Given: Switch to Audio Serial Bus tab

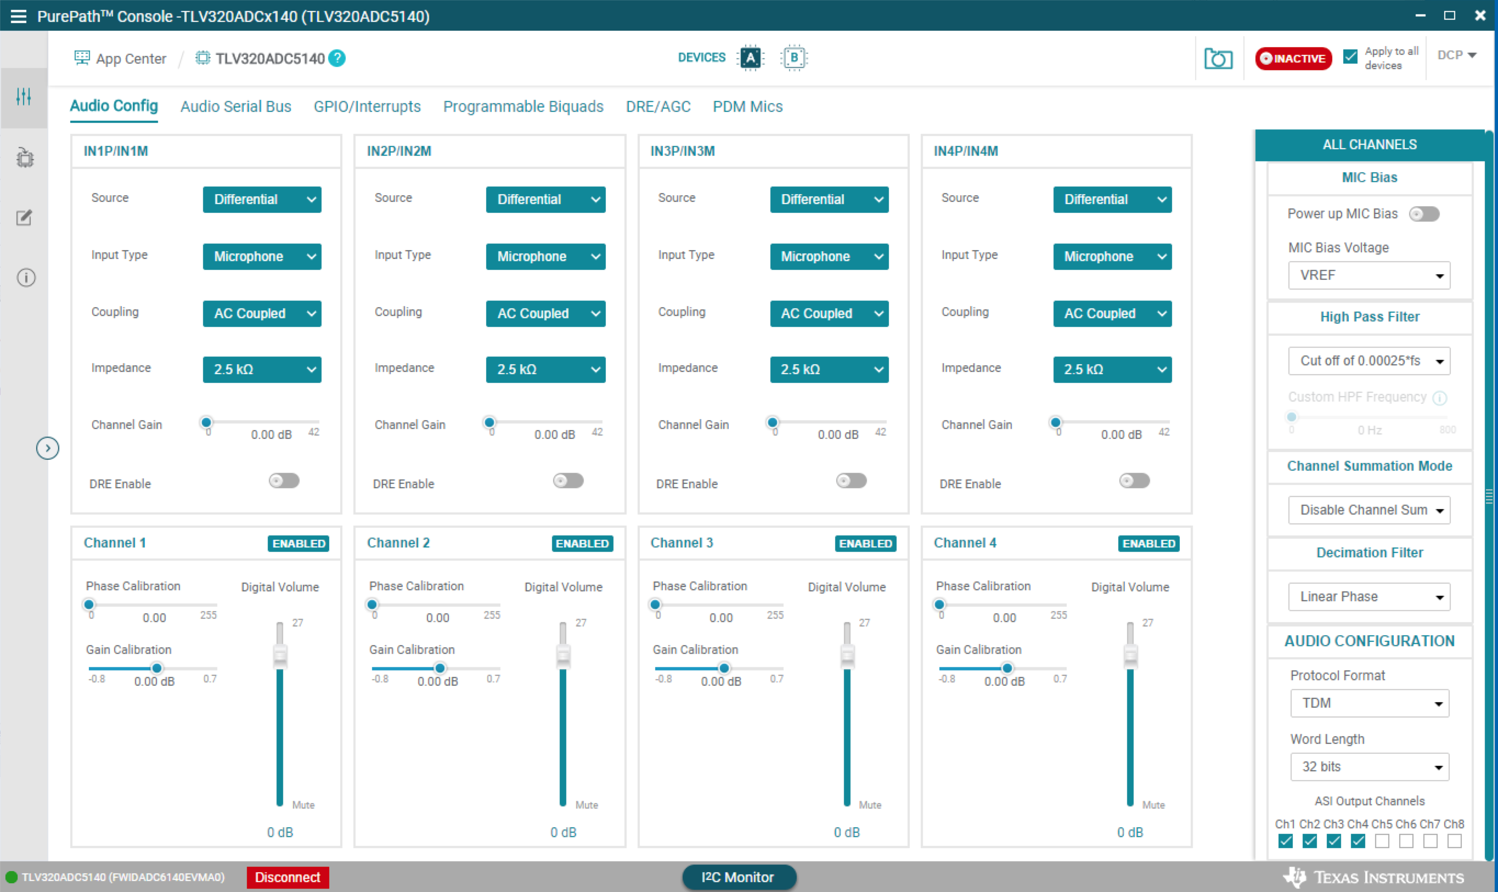Looking at the screenshot, I should coord(235,106).
